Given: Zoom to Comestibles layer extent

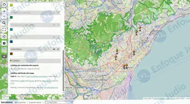Looking at the screenshot, I should (58, 49).
